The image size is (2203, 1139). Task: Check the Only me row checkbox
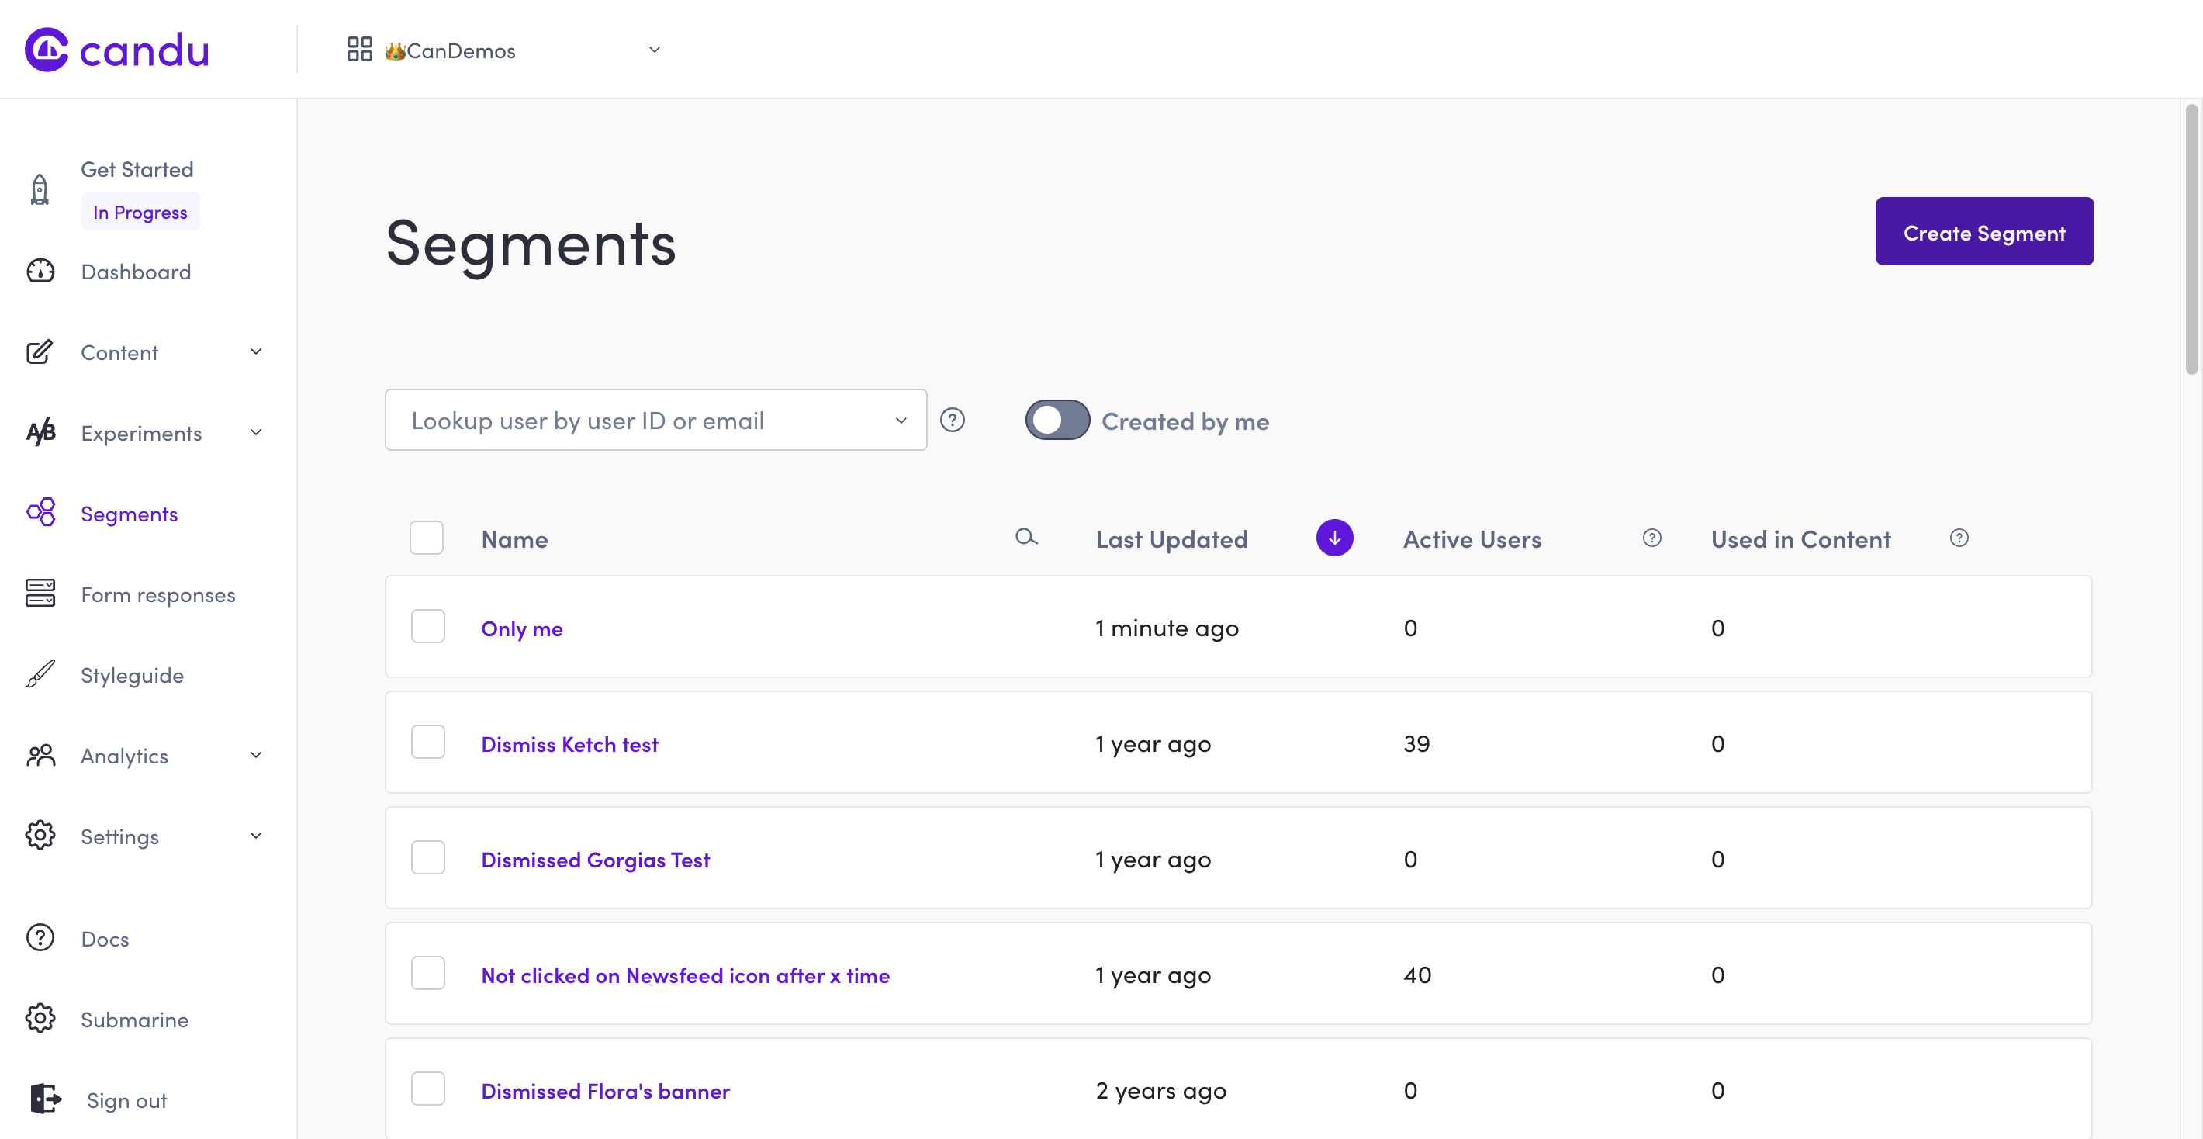pyautogui.click(x=427, y=626)
